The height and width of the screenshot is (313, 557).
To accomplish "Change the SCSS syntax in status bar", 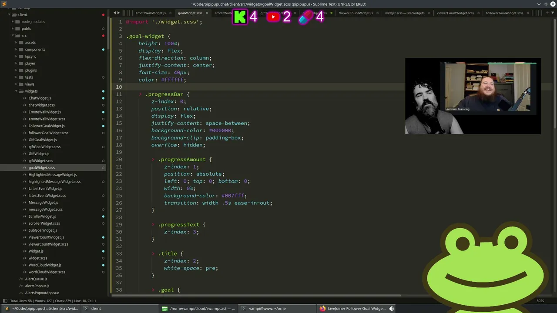I will [x=540, y=301].
